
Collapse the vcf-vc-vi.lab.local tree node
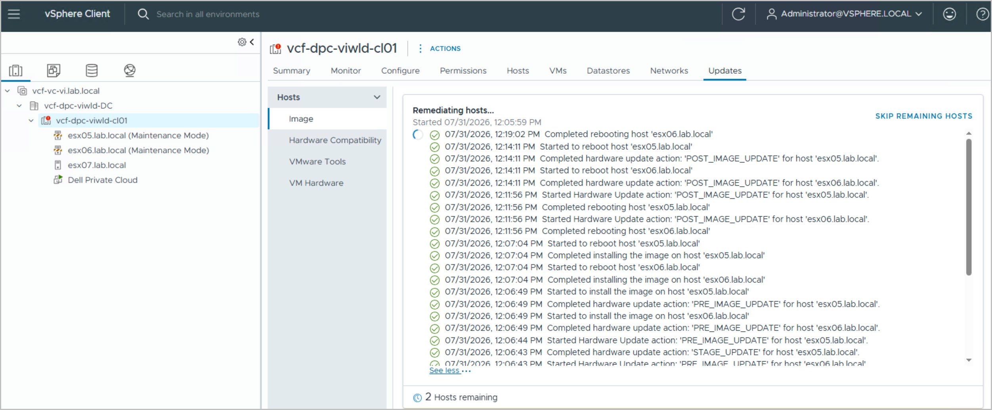[8, 91]
